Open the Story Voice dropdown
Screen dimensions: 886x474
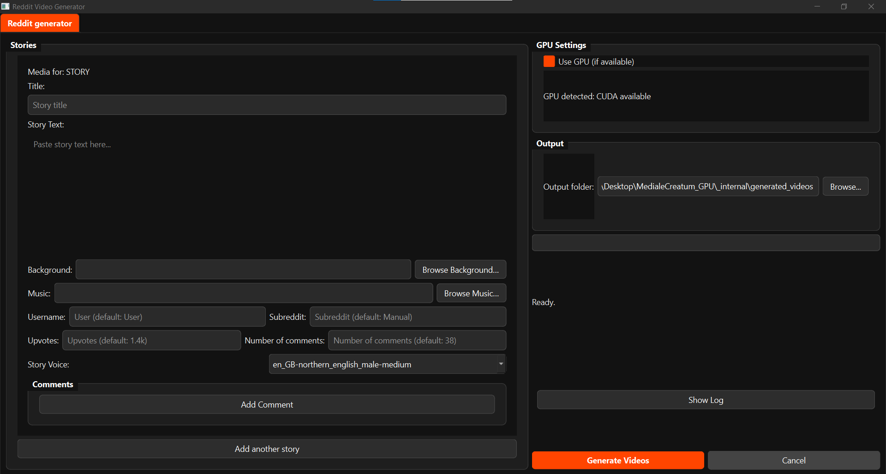coord(387,364)
